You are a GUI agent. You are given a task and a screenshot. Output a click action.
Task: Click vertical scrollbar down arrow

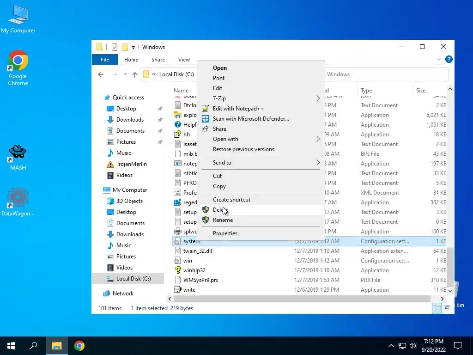(450, 291)
